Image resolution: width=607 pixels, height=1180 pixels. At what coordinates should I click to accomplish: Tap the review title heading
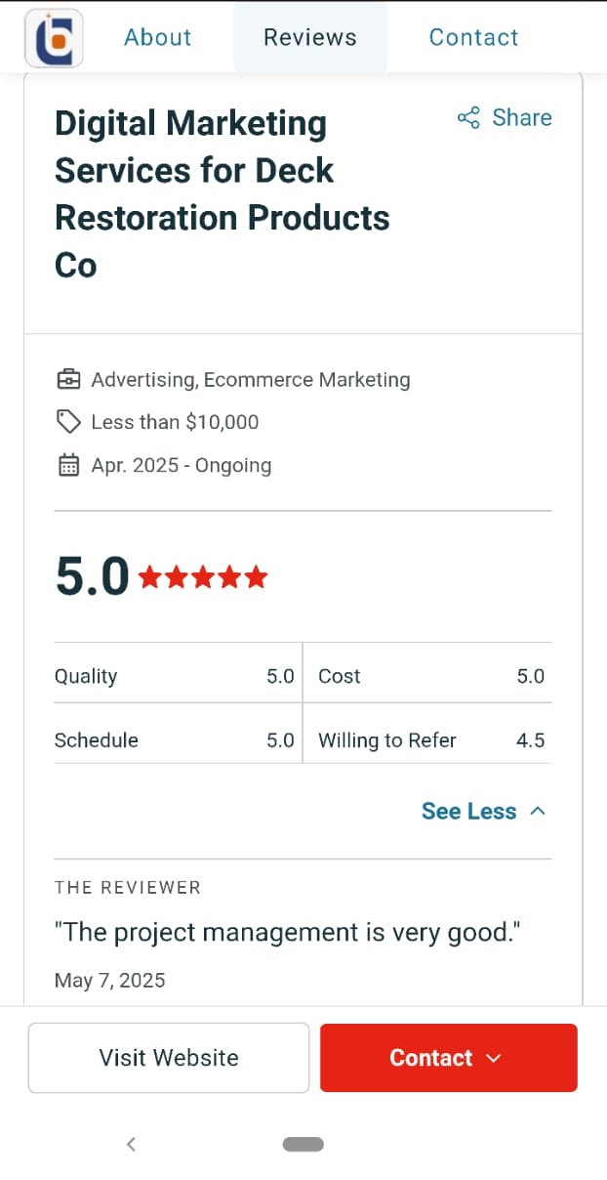pyautogui.click(x=223, y=194)
